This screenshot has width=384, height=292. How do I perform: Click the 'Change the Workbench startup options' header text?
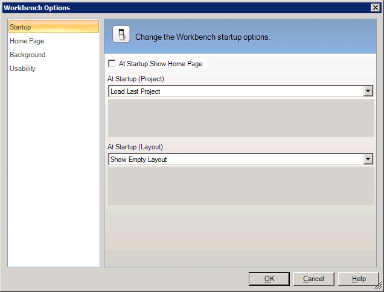[x=203, y=37]
